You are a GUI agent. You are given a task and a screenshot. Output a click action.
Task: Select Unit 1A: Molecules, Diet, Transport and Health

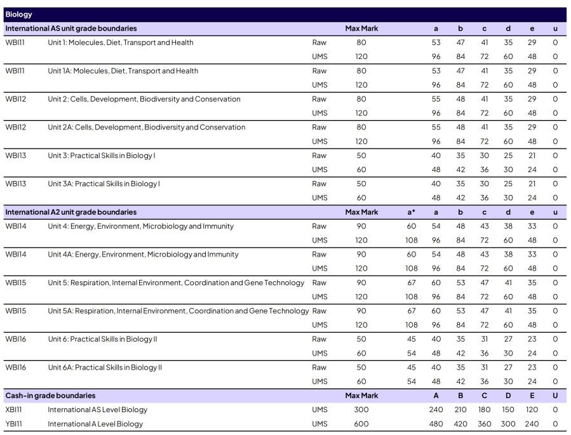(123, 71)
